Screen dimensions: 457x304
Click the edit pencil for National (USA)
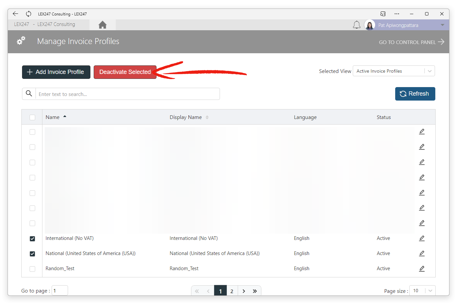coord(422,253)
